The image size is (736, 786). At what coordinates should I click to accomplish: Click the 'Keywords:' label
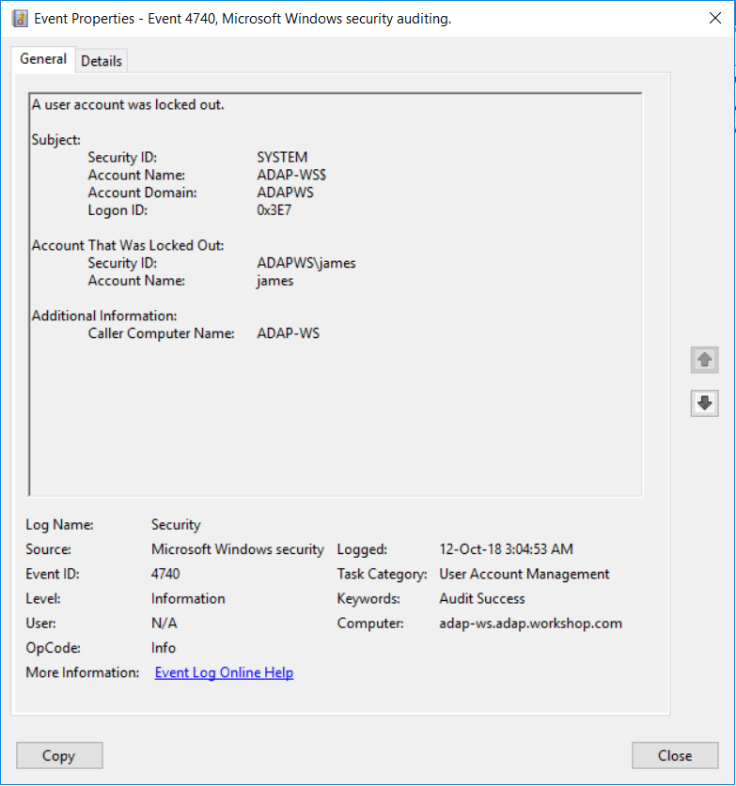click(x=368, y=598)
